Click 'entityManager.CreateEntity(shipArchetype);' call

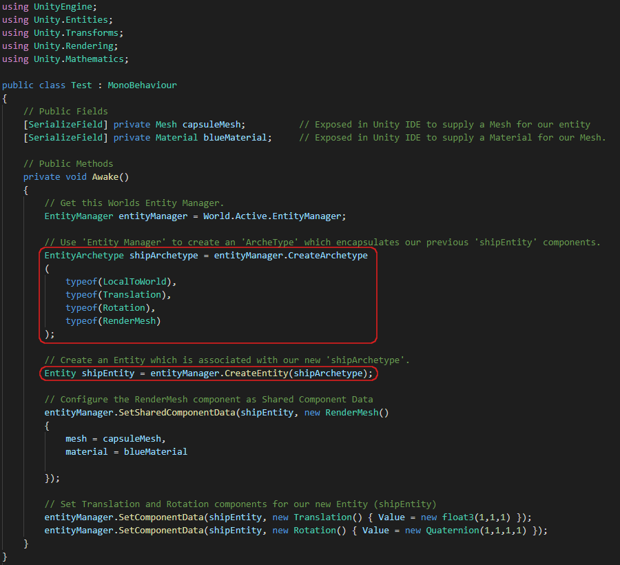(261, 373)
